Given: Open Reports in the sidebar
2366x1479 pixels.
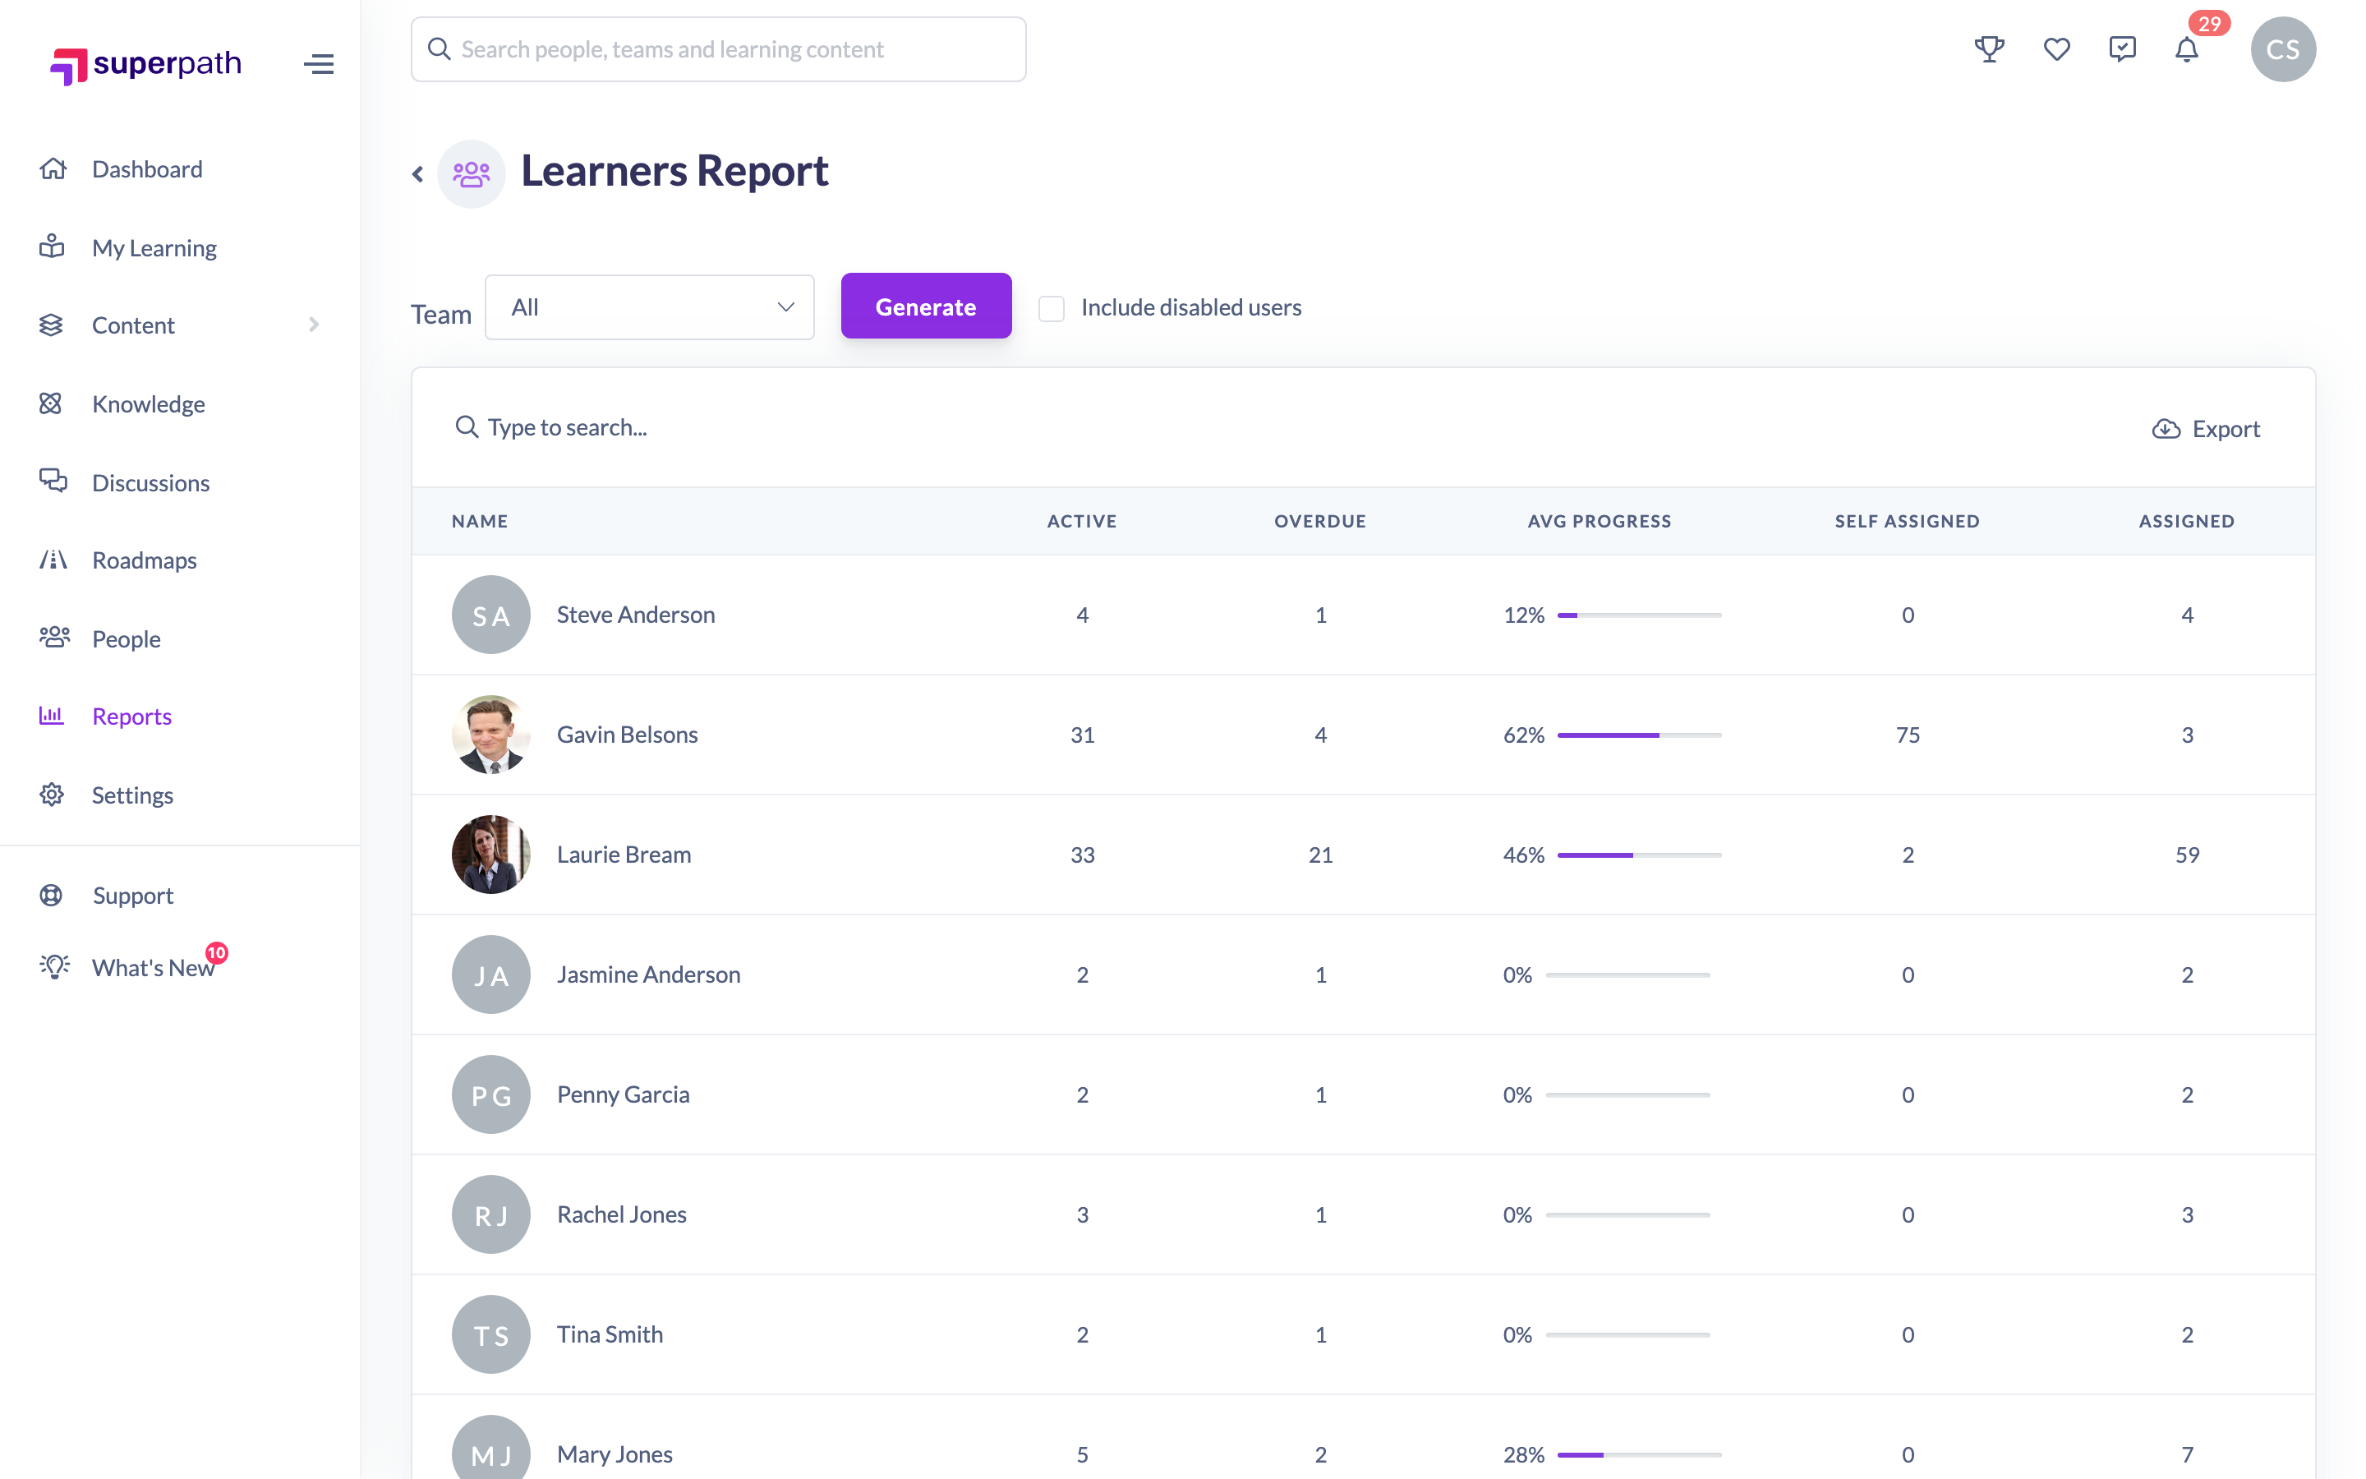Looking at the screenshot, I should 132,716.
